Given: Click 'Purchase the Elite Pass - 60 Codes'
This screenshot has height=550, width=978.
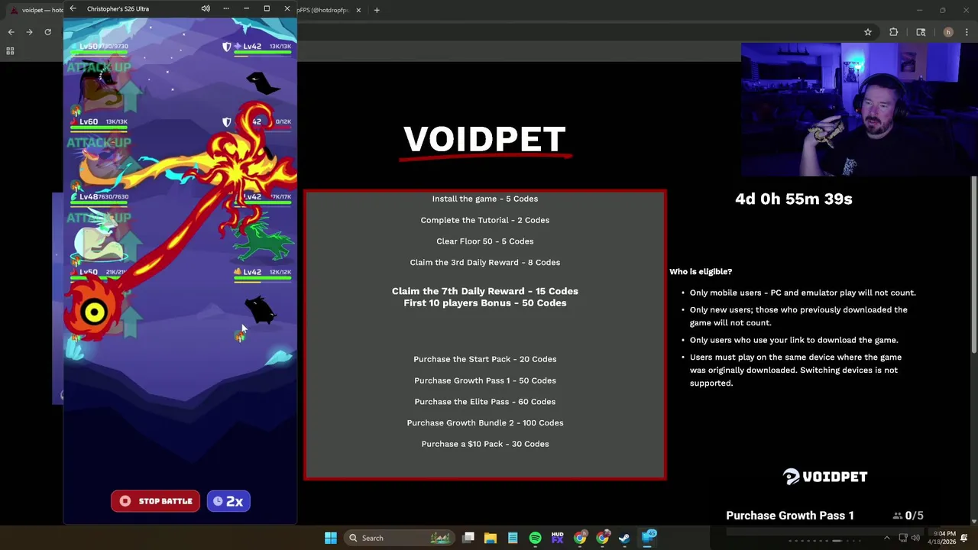Looking at the screenshot, I should (x=485, y=402).
